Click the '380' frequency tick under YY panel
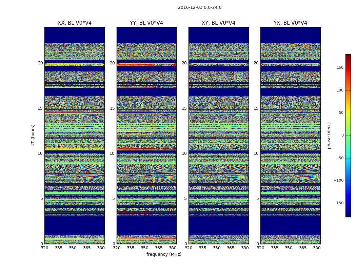The image size is (356, 271). 173,248
